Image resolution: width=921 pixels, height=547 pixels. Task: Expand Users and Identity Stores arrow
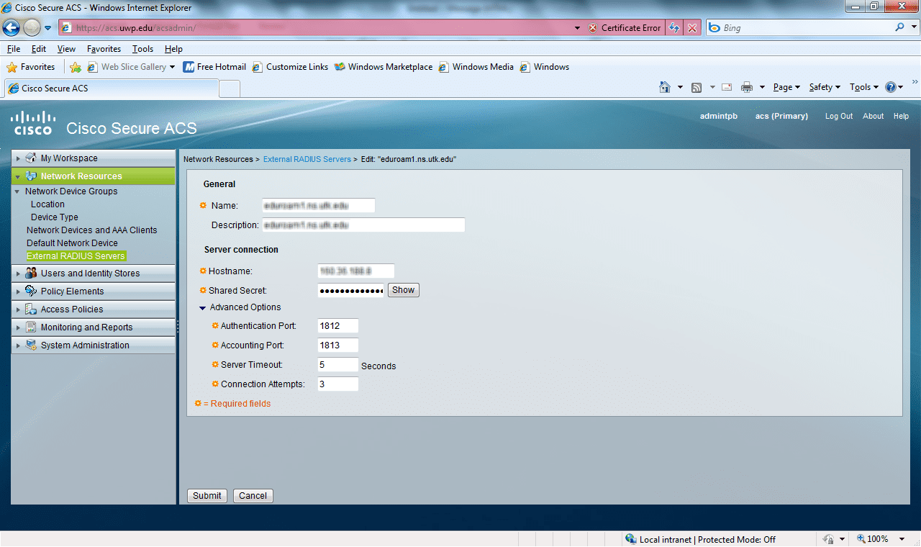coord(18,273)
